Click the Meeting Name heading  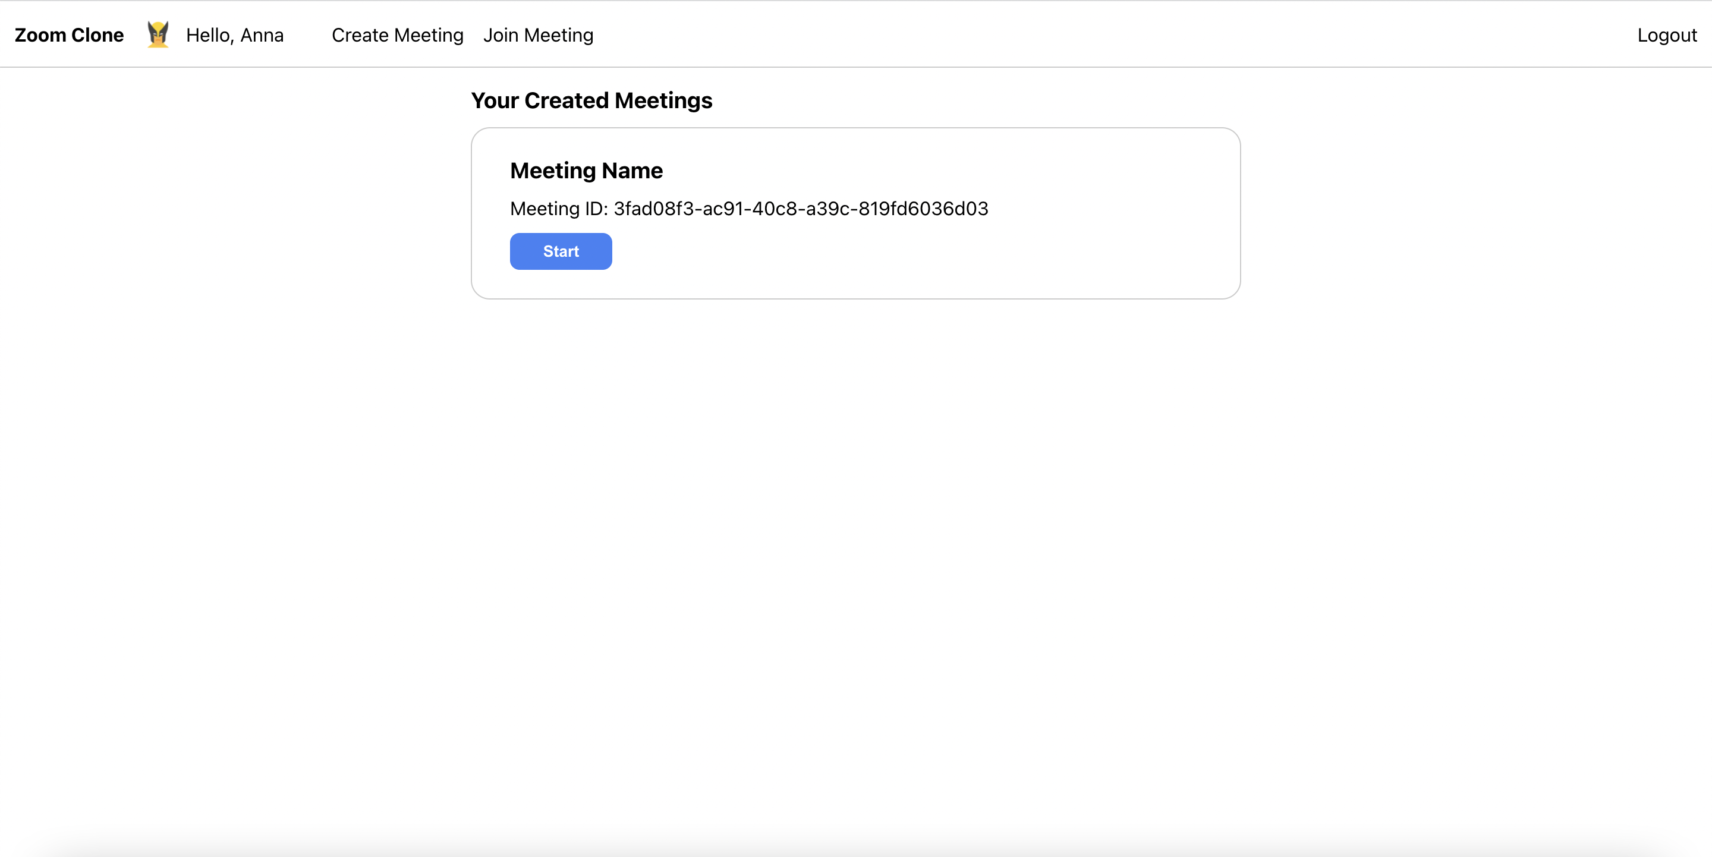586,171
